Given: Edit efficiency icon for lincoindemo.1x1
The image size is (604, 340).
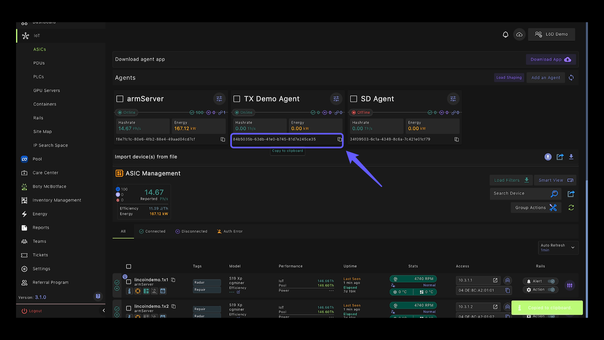Looking at the screenshot, I should point(238,292).
